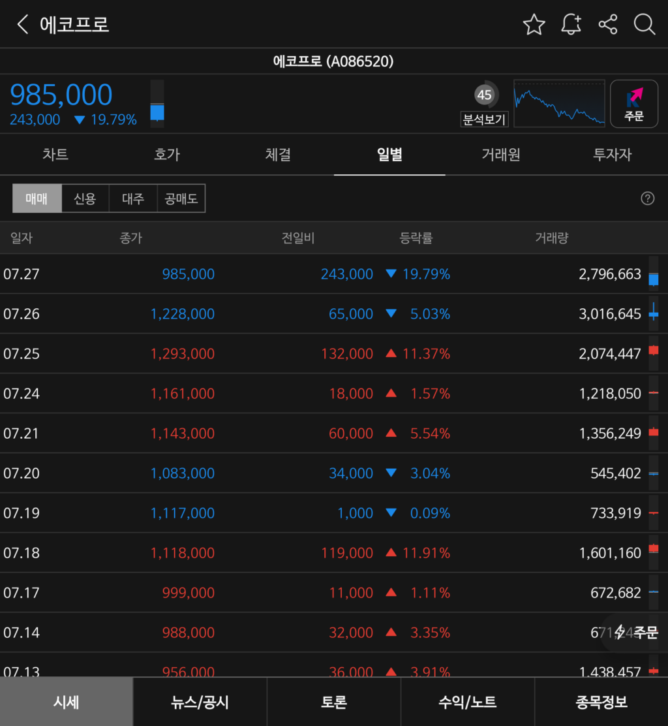Tap closing price 999,000 on 07.17

point(189,593)
